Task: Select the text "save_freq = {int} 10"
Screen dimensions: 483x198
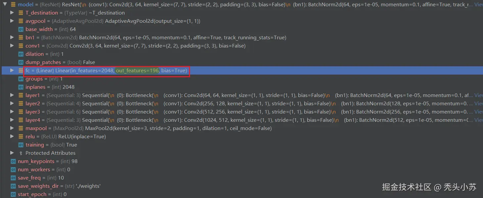Action: [x=41, y=178]
